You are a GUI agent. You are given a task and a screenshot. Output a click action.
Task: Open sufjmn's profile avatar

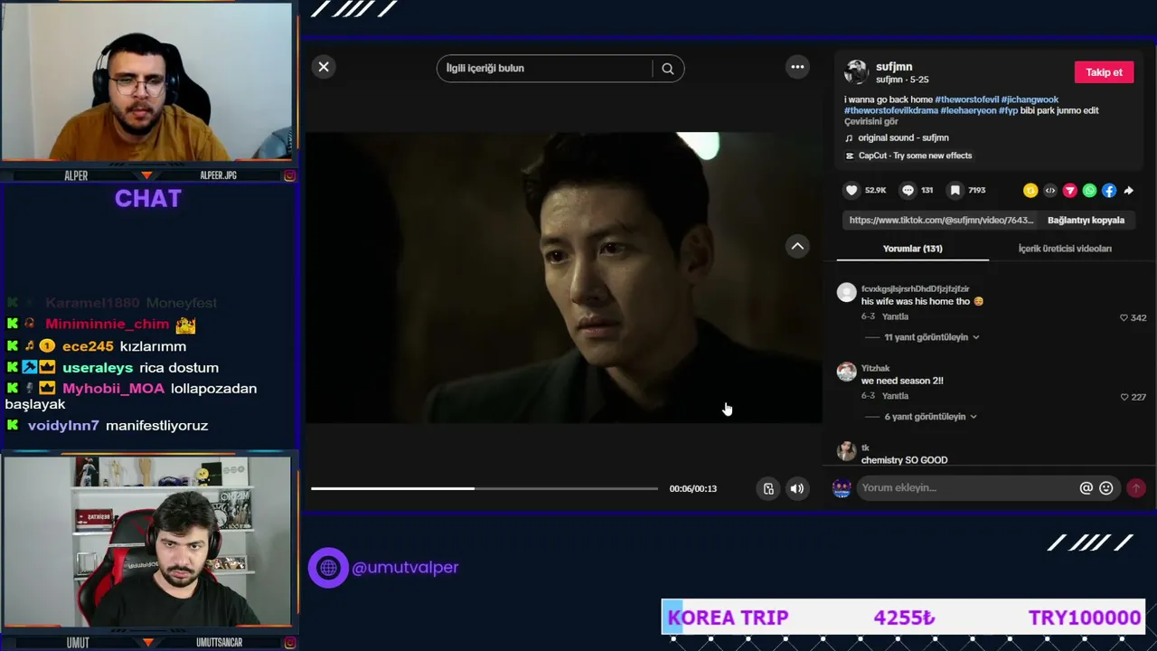click(x=856, y=72)
